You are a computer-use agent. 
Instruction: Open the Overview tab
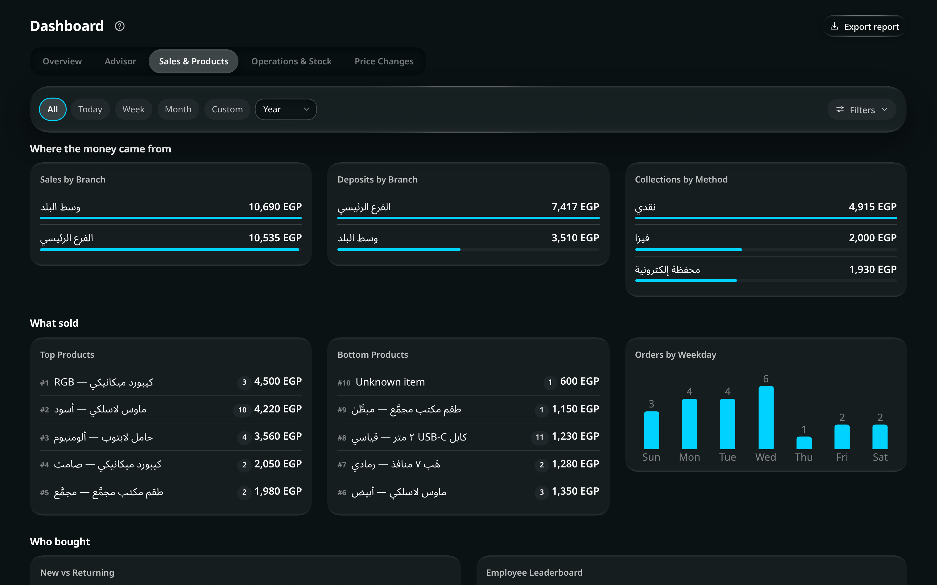click(62, 61)
